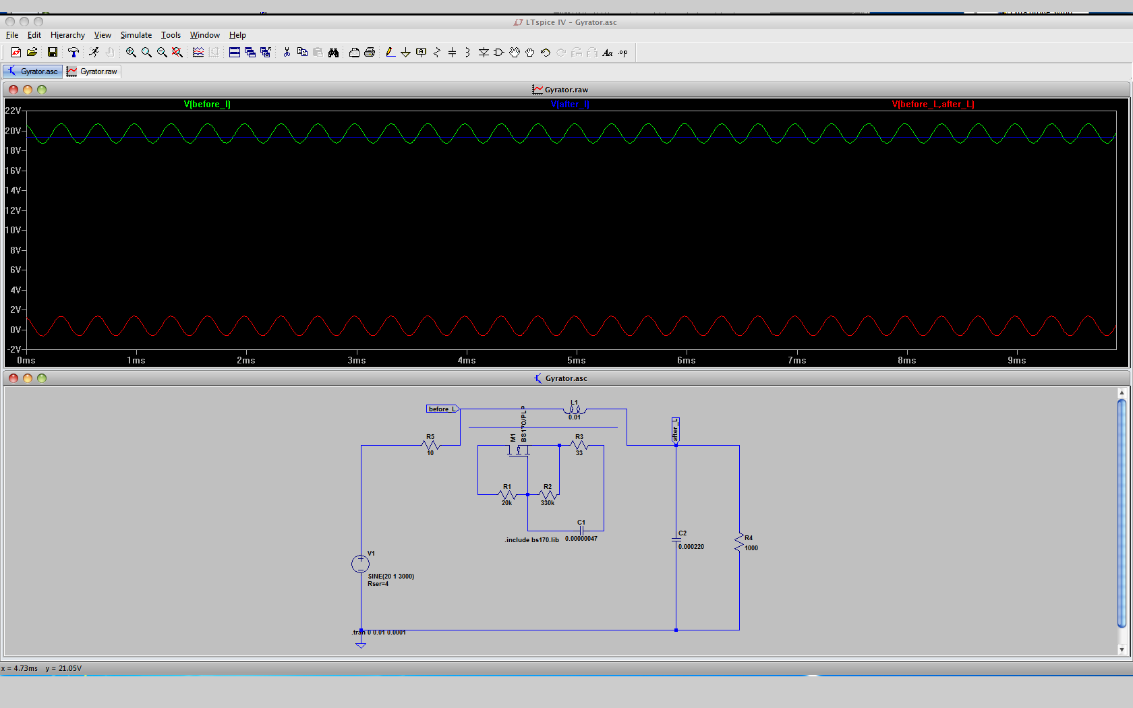1133x708 pixels.
Task: Click the Pan magnifier icon
Action: pos(146,53)
